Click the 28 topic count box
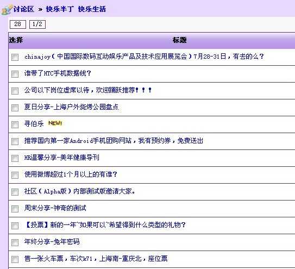The image size is (295, 269). click(18, 24)
